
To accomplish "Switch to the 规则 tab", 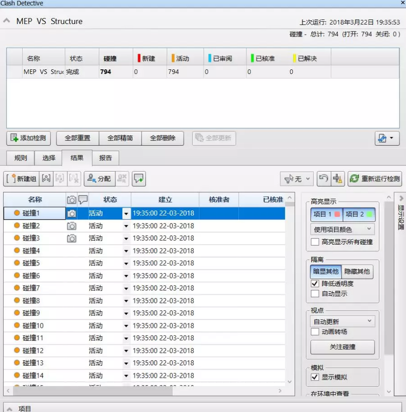I will pos(20,158).
